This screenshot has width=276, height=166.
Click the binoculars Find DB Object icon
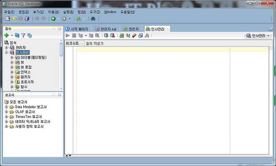click(93, 19)
